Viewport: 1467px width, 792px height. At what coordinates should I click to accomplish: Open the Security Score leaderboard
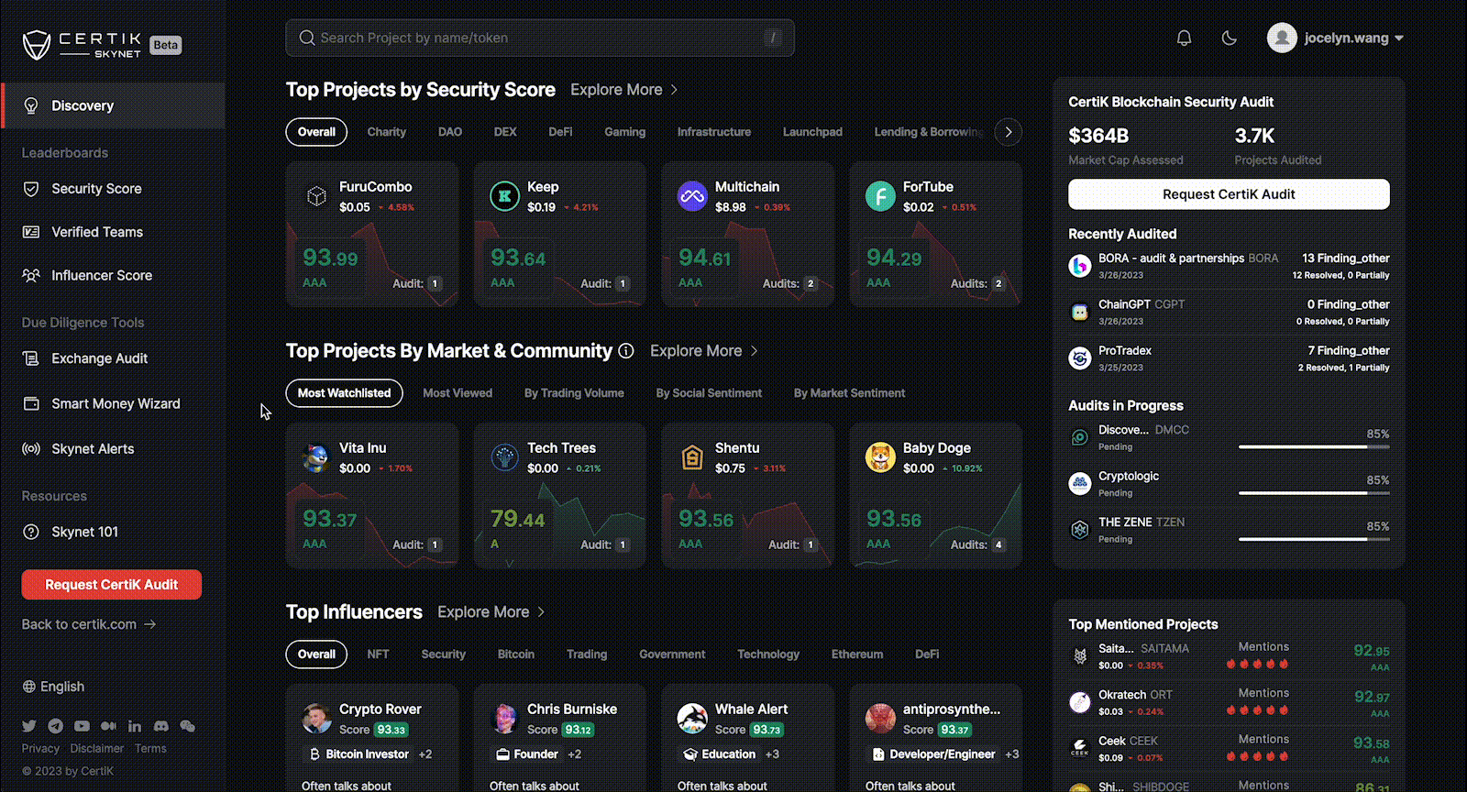click(x=96, y=189)
